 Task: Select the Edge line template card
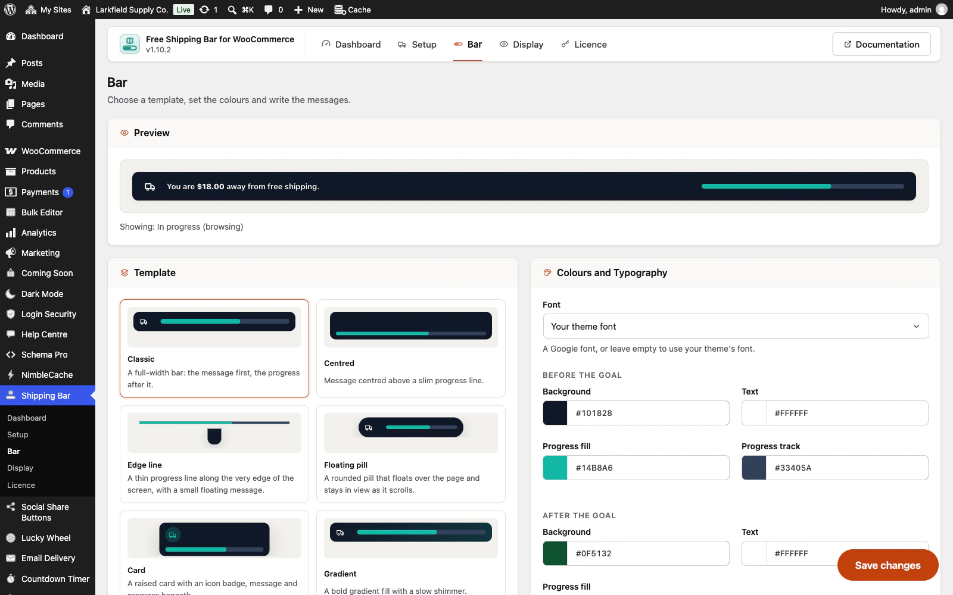click(214, 454)
